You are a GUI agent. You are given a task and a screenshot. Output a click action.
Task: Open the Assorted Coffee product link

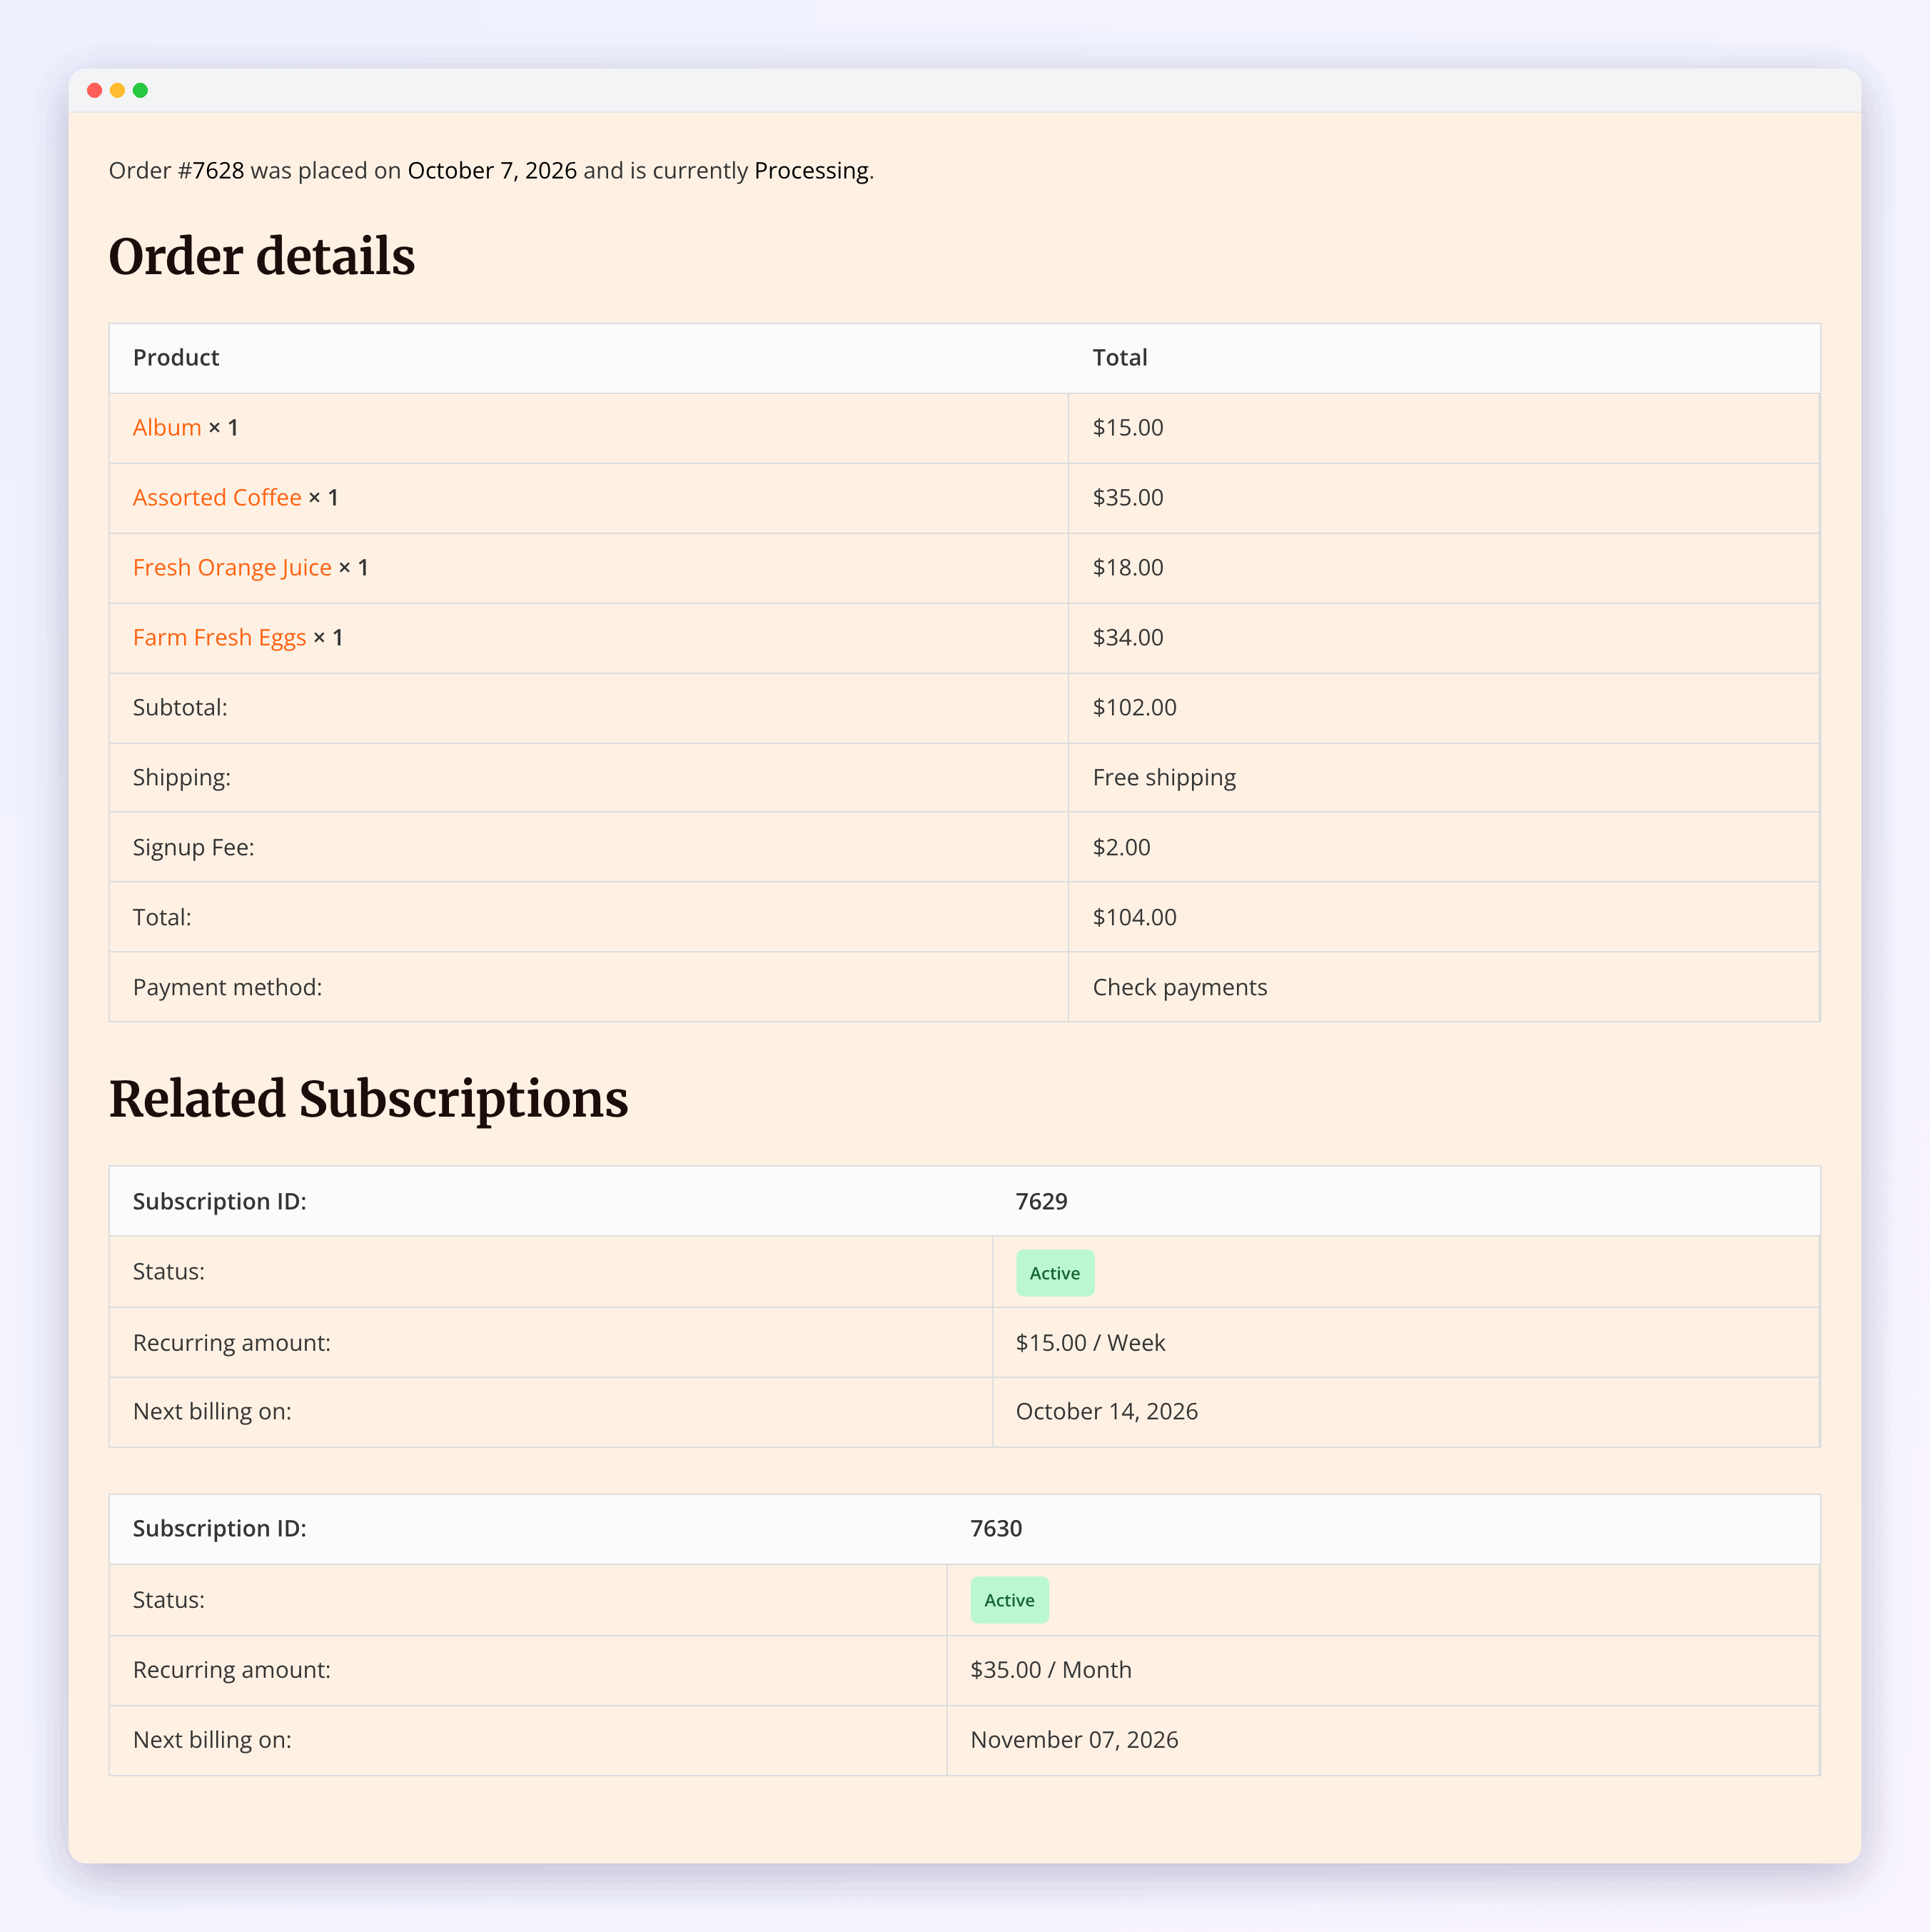click(x=217, y=498)
